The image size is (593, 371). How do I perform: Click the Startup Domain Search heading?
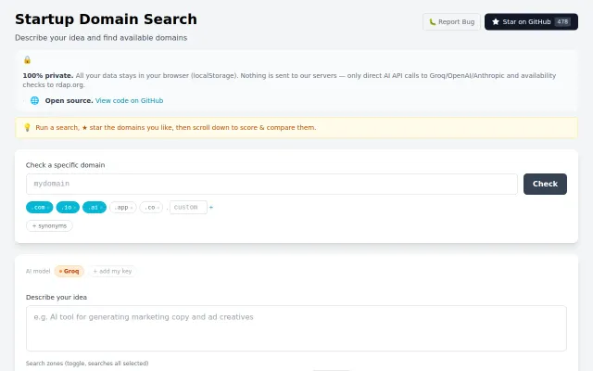tap(106, 19)
